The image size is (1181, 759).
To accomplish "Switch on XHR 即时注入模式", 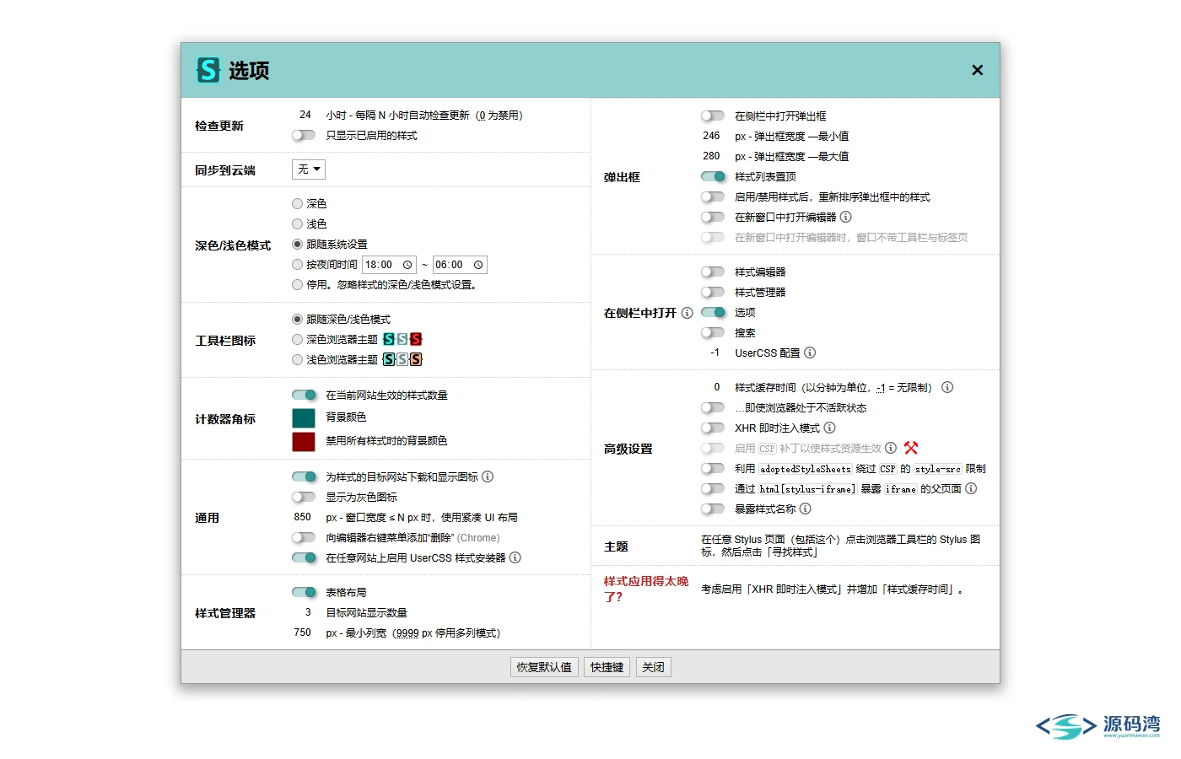I will pos(713,428).
